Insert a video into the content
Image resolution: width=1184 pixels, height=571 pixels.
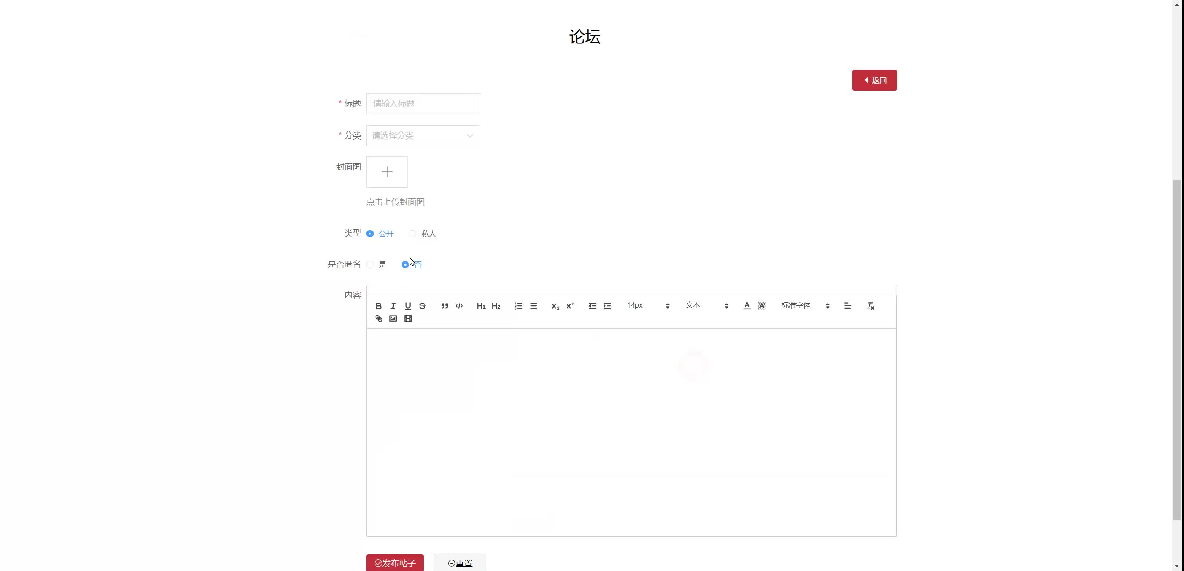(408, 318)
